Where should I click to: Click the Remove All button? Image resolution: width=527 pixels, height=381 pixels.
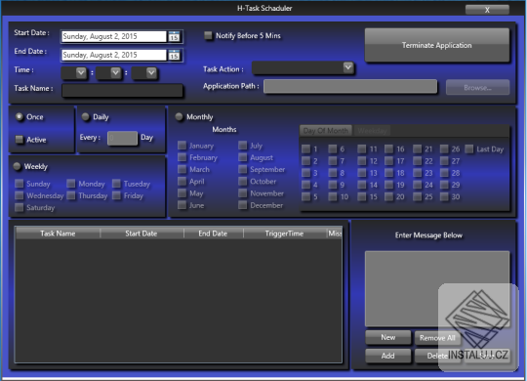[x=437, y=338]
